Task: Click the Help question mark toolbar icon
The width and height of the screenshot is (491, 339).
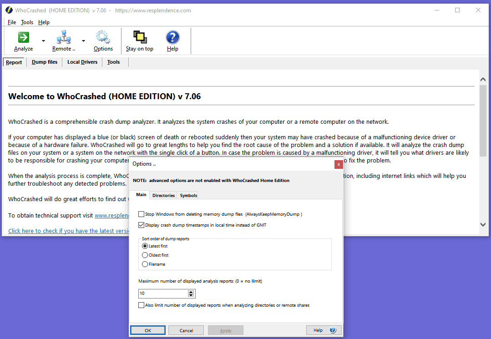Action: point(172,37)
